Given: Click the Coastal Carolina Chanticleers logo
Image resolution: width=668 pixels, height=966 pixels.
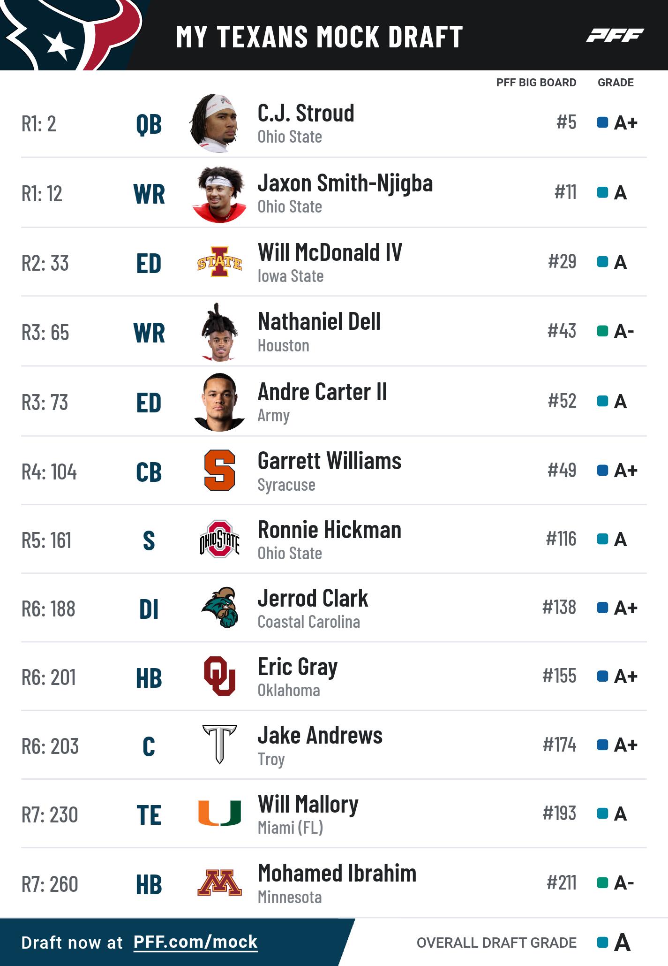Looking at the screenshot, I should click(x=219, y=608).
